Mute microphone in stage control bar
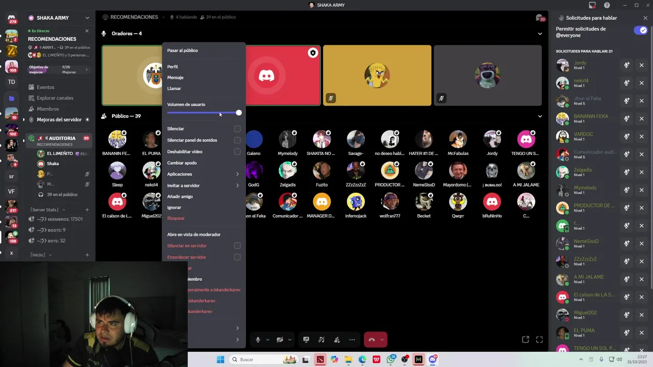This screenshot has height=367, width=653. pyautogui.click(x=258, y=339)
